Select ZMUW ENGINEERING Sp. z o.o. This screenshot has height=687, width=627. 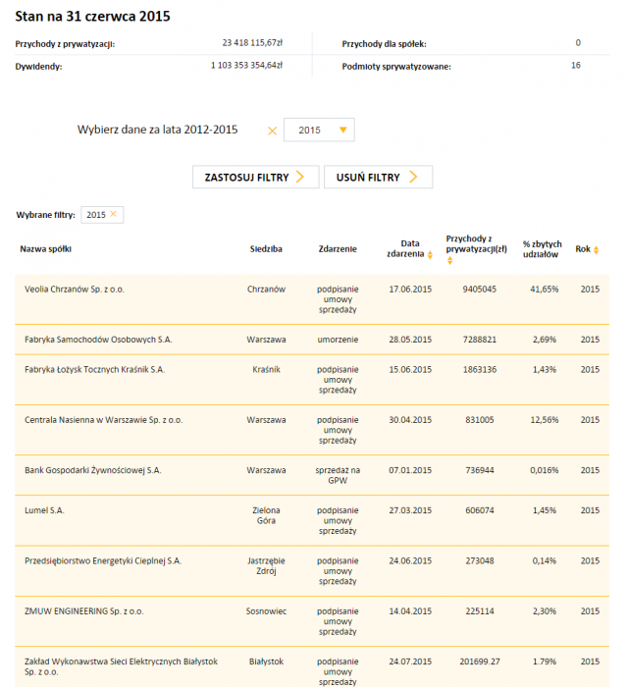click(83, 611)
